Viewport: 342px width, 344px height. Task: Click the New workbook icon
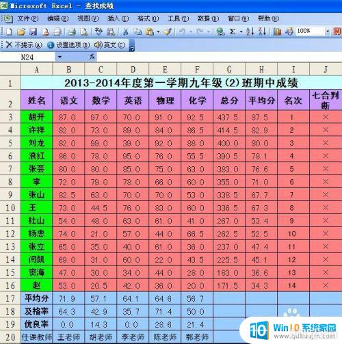9,31
